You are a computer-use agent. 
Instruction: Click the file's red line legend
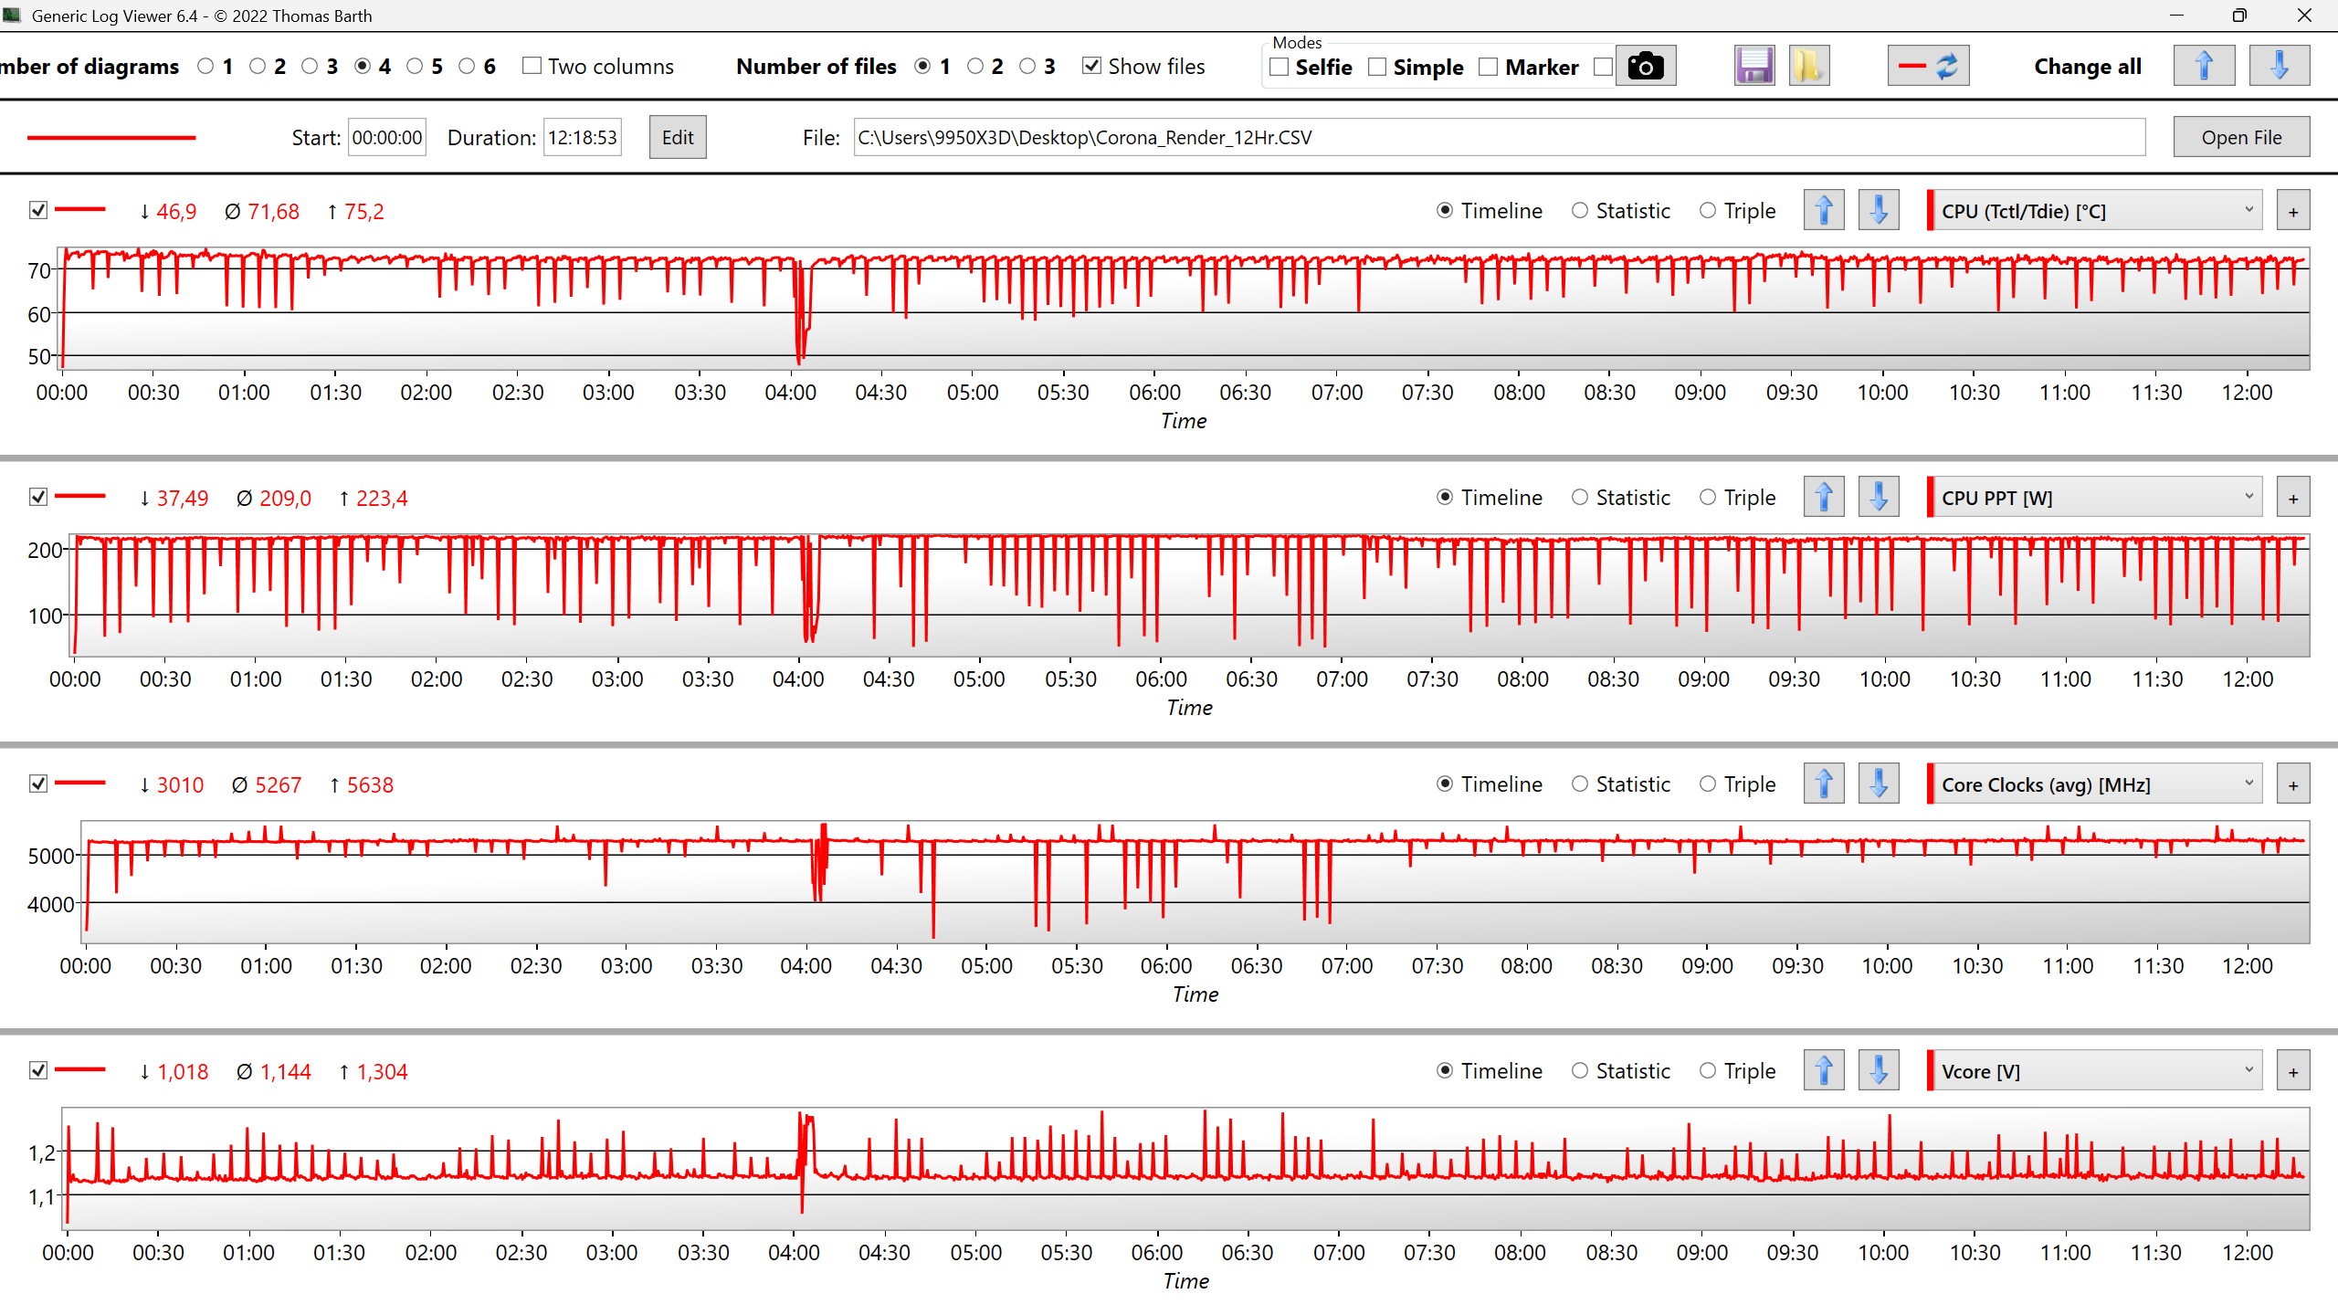(111, 138)
